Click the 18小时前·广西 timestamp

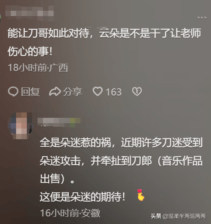pyautogui.click(x=38, y=68)
